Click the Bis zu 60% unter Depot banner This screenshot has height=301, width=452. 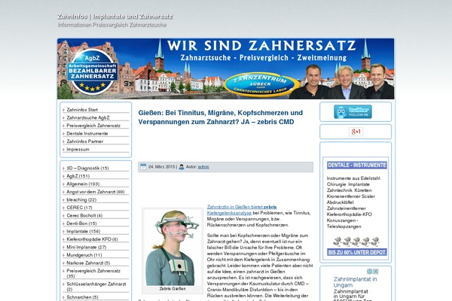click(357, 252)
